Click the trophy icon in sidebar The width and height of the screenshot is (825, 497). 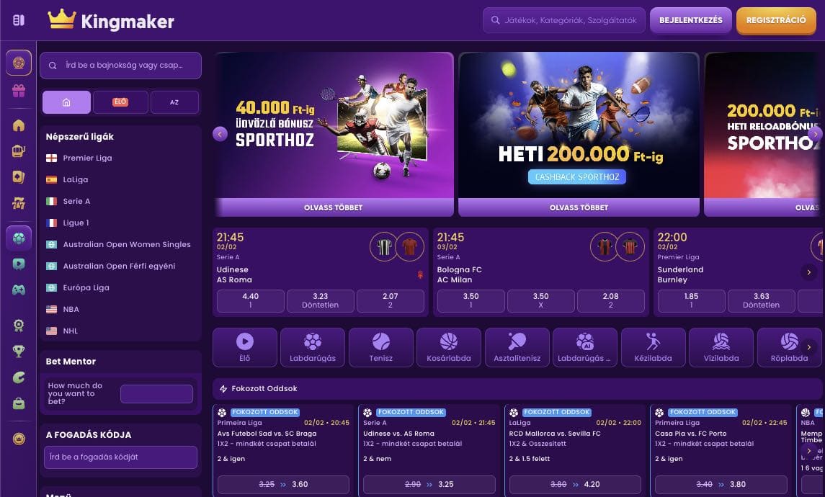point(19,351)
